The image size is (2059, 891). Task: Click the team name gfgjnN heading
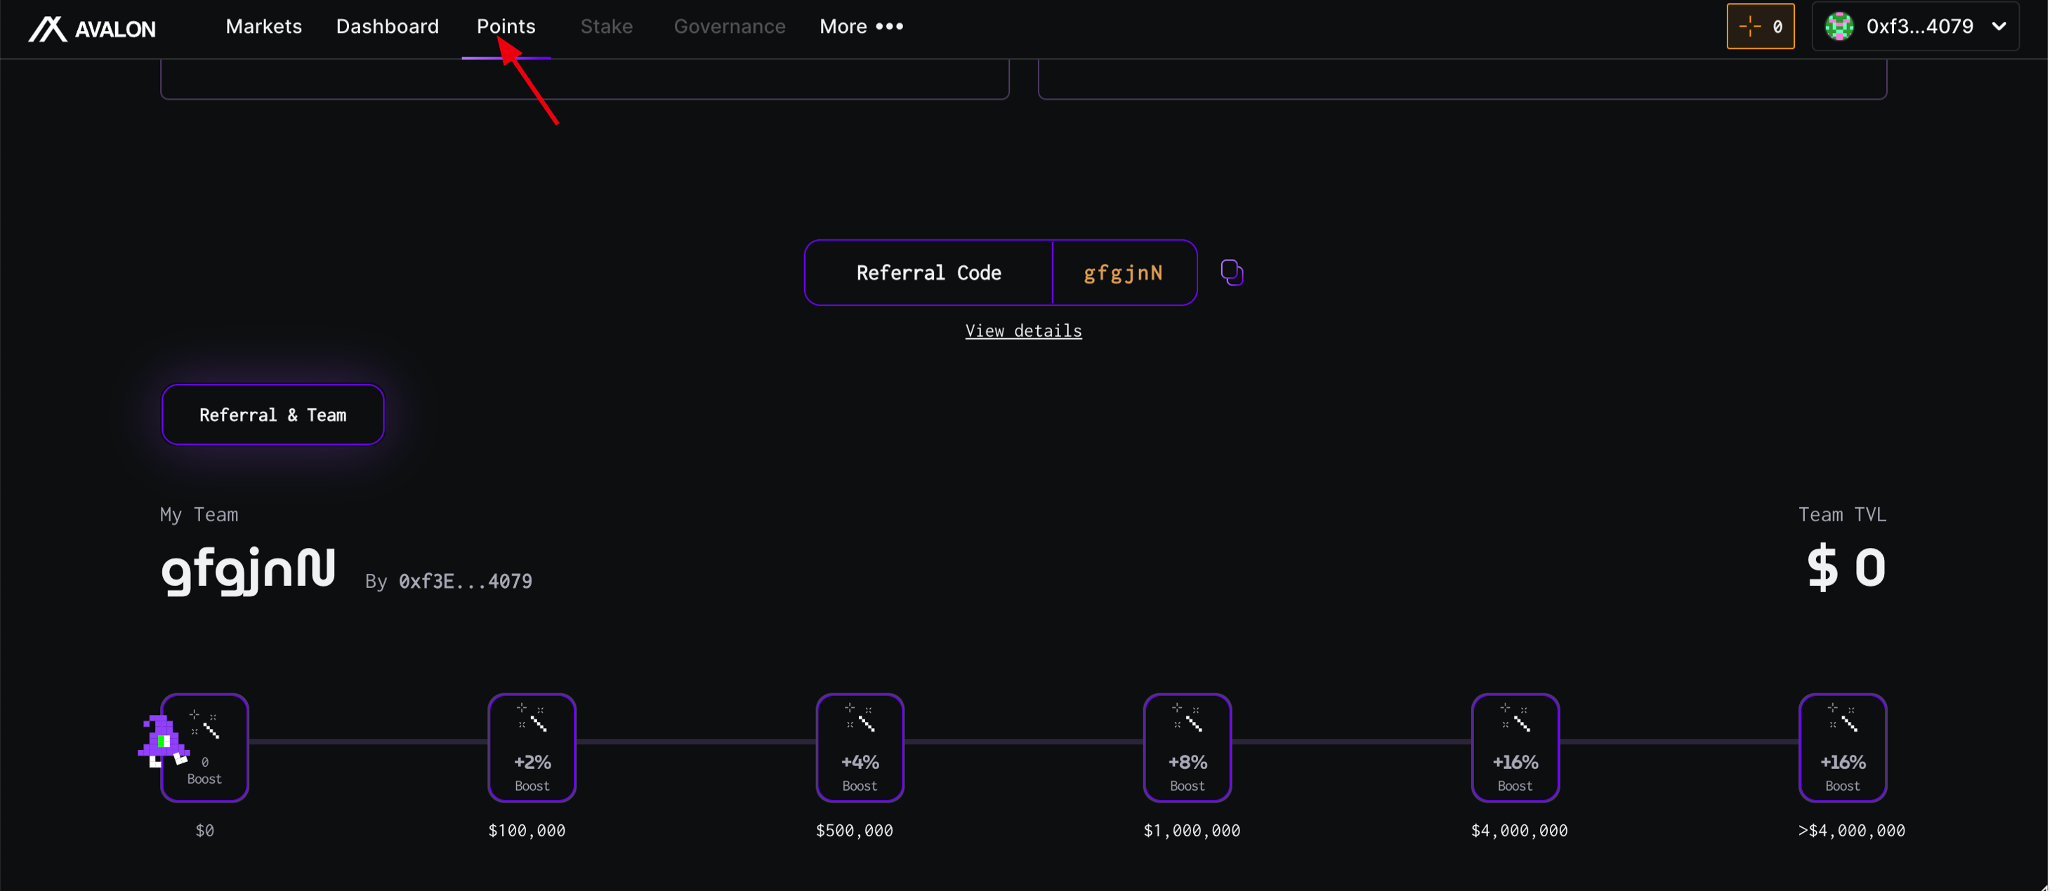pyautogui.click(x=249, y=570)
